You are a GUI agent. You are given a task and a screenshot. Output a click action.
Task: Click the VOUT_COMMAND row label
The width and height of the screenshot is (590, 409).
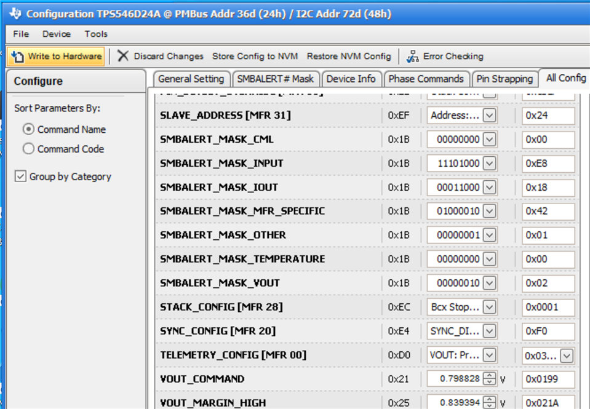coord(202,379)
